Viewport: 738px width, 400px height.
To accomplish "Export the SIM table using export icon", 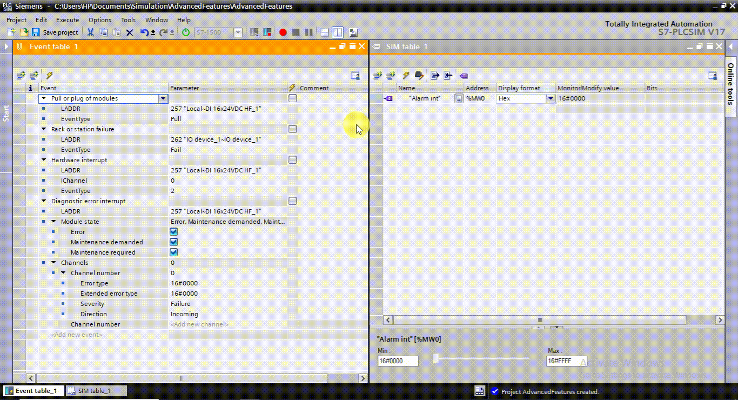I will point(434,76).
